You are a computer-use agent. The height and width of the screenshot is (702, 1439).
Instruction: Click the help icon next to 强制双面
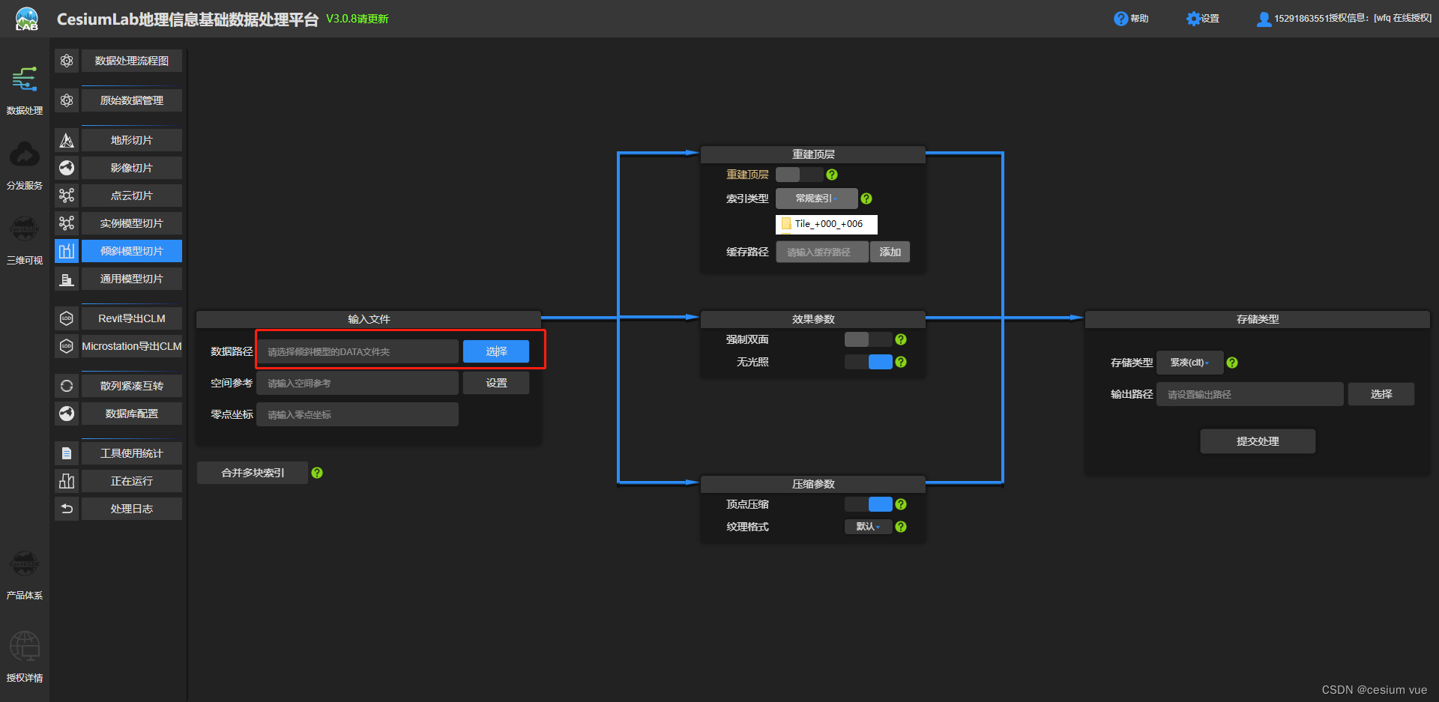[901, 339]
